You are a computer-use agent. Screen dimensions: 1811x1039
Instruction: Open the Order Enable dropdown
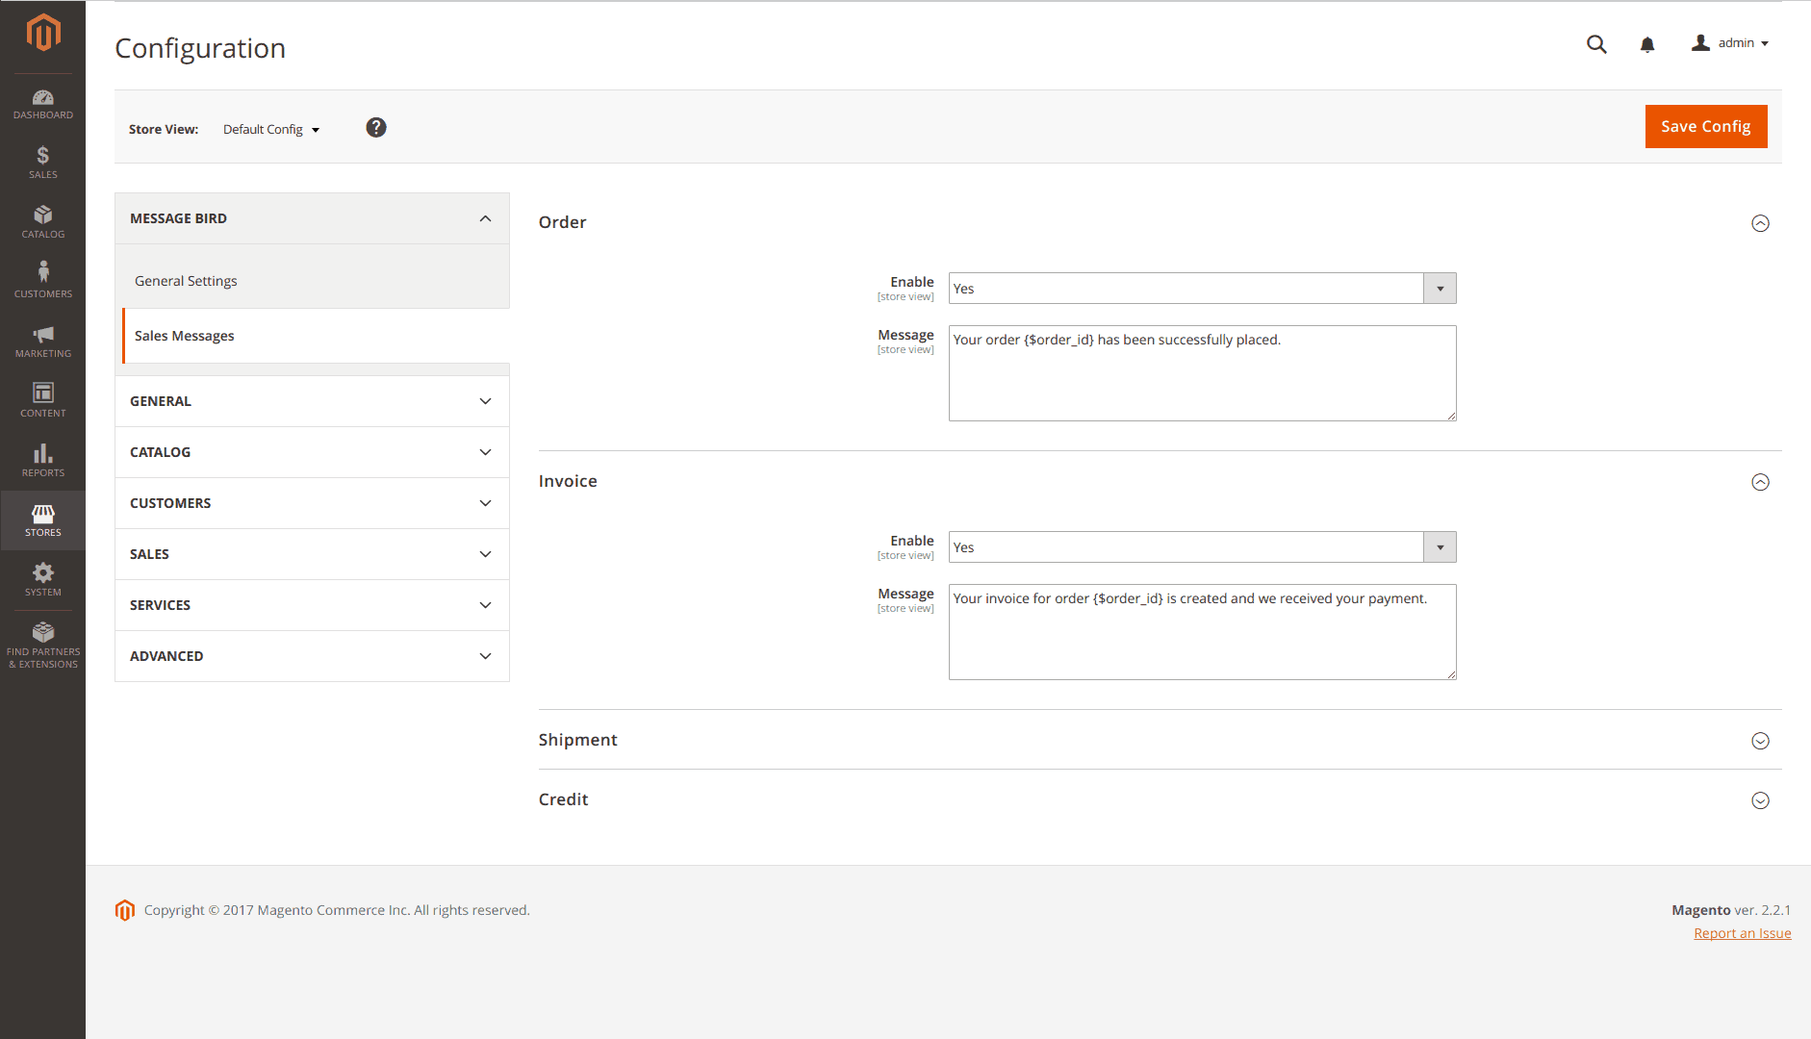point(1202,289)
